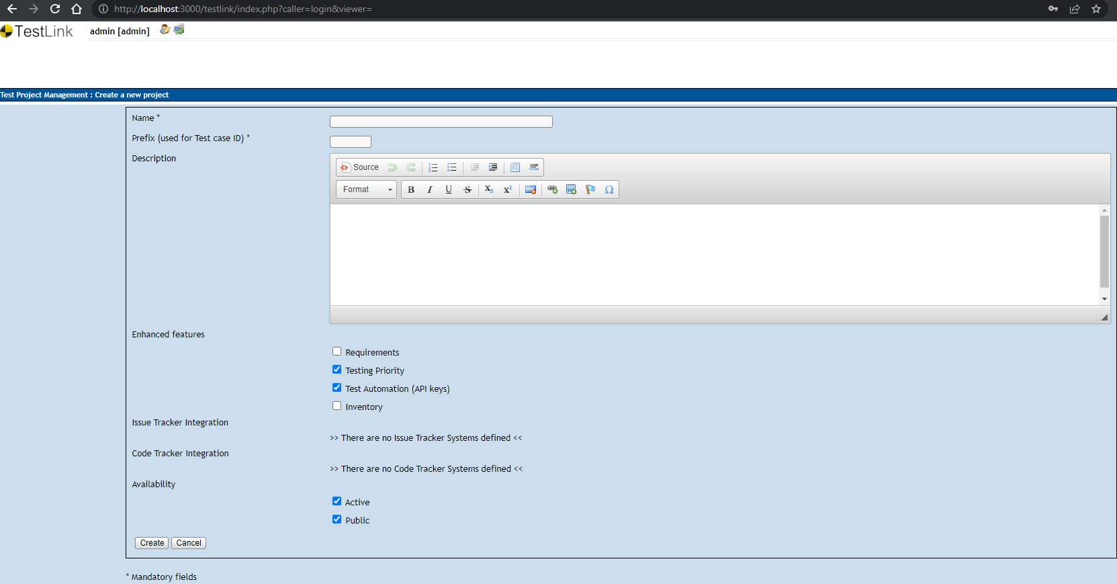Open the My Settings user icon
1117x584 pixels.
[x=165, y=30]
